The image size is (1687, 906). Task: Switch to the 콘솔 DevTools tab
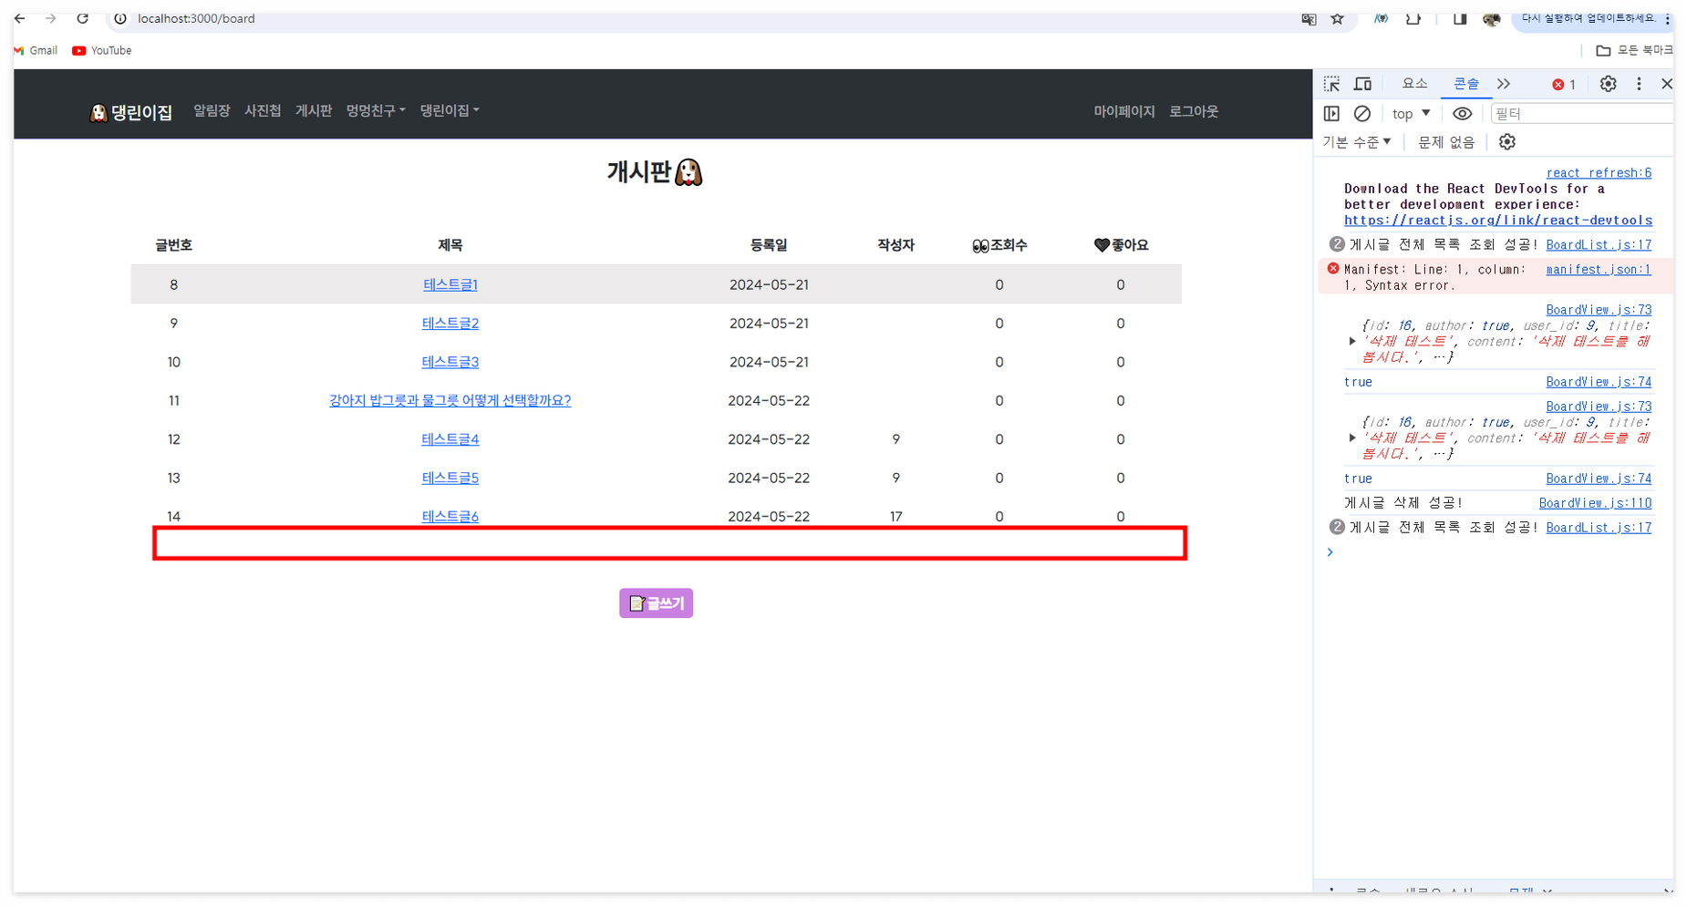[1466, 84]
